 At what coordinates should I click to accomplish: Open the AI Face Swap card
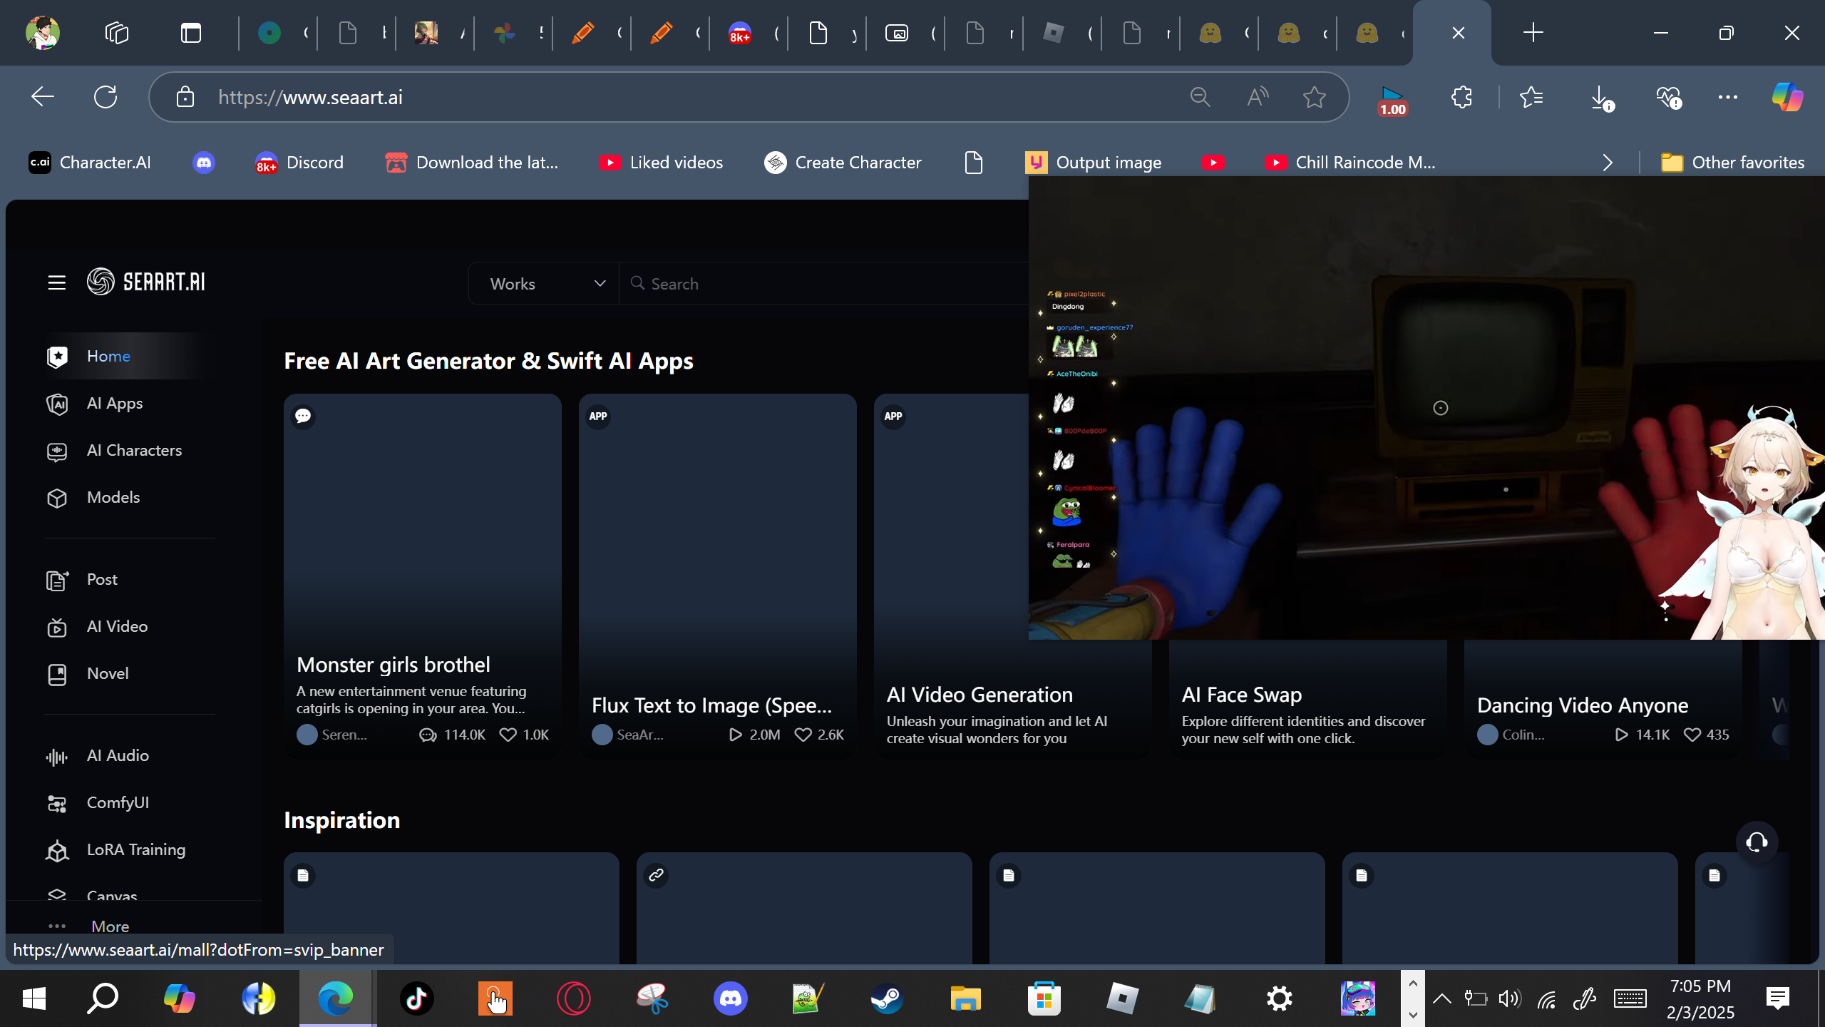pyautogui.click(x=1307, y=699)
